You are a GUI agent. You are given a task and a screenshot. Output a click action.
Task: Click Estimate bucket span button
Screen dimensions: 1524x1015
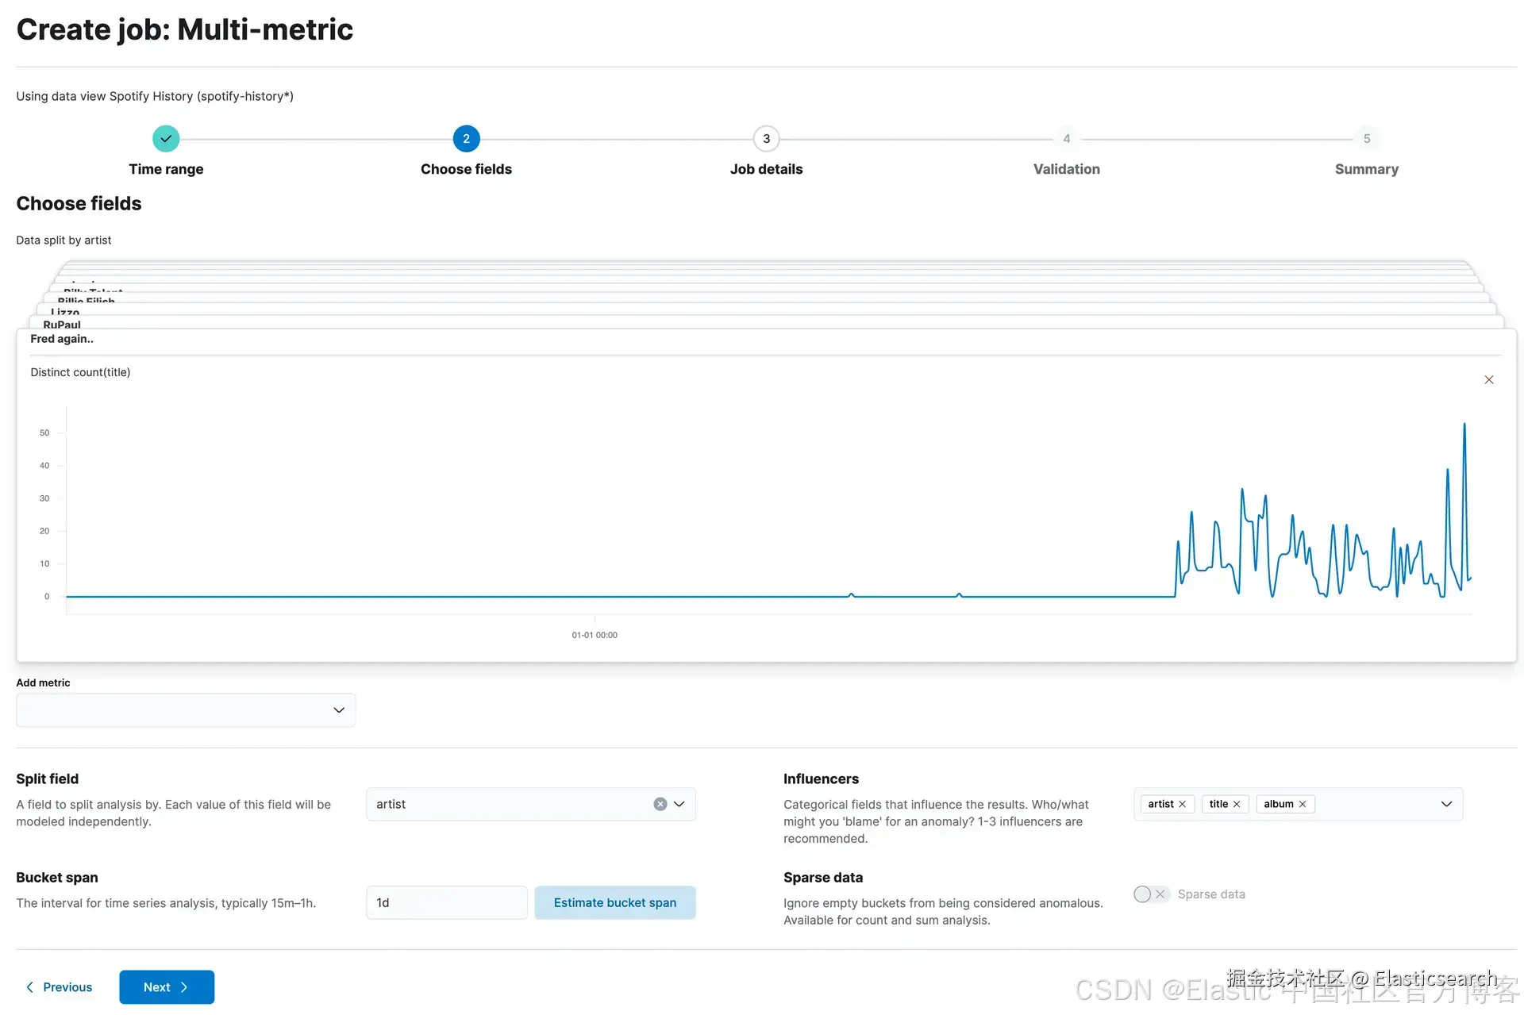(x=615, y=903)
